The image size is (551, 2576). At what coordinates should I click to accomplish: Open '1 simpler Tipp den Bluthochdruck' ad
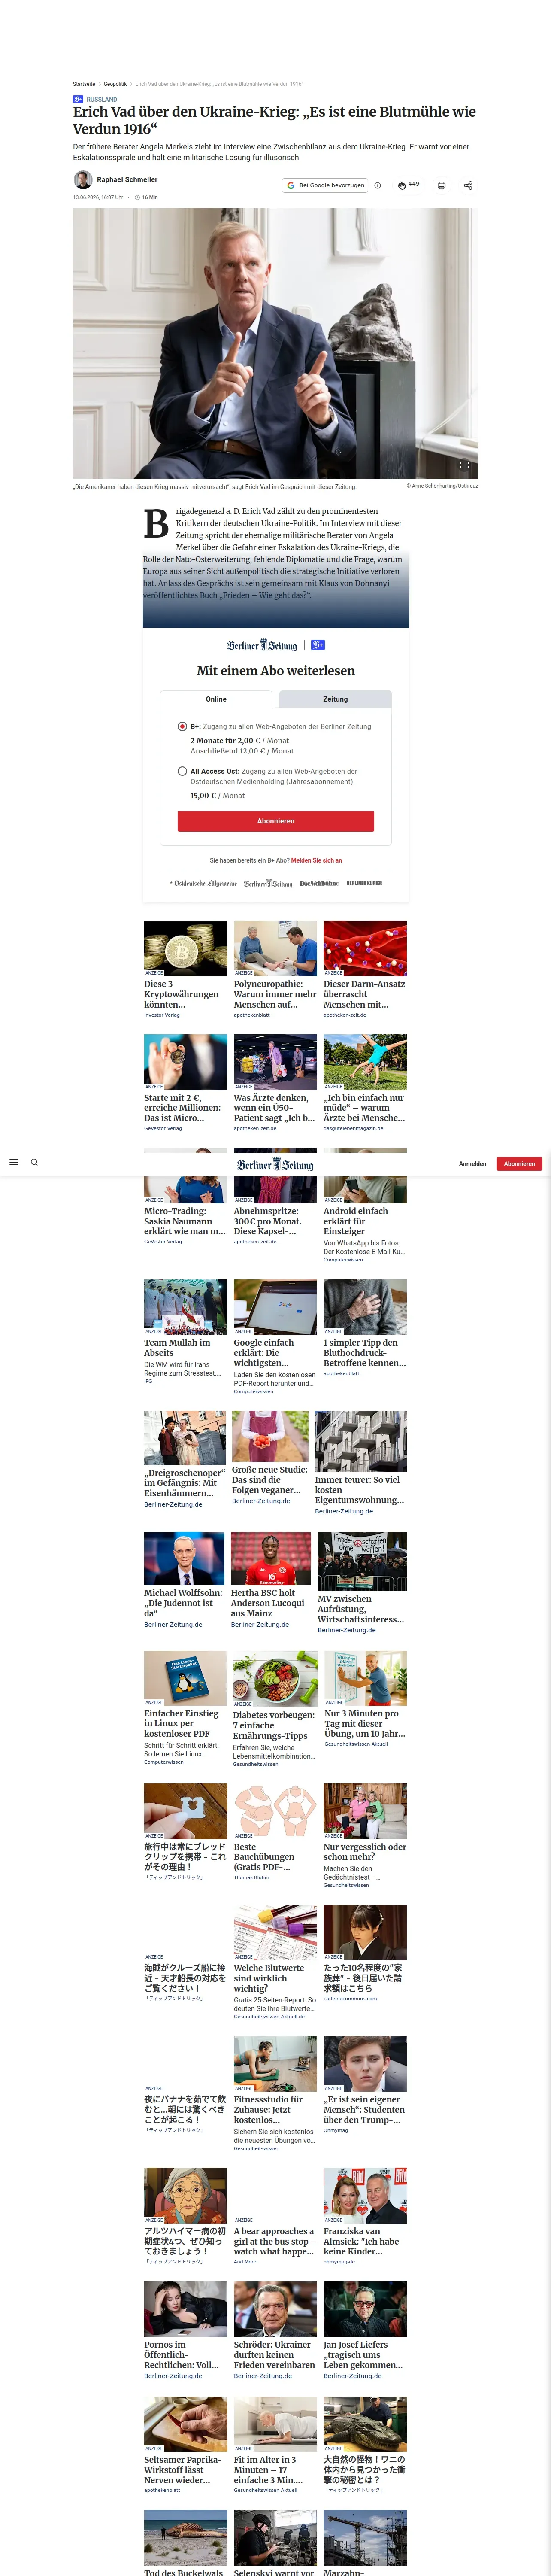click(x=365, y=1328)
